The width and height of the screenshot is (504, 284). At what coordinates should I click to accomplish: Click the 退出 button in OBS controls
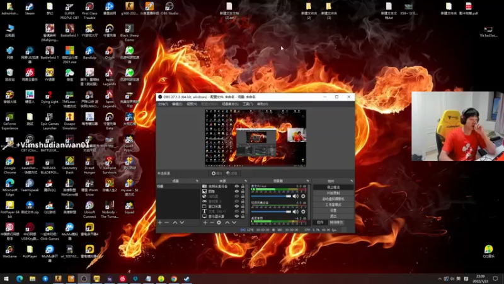pyautogui.click(x=333, y=216)
